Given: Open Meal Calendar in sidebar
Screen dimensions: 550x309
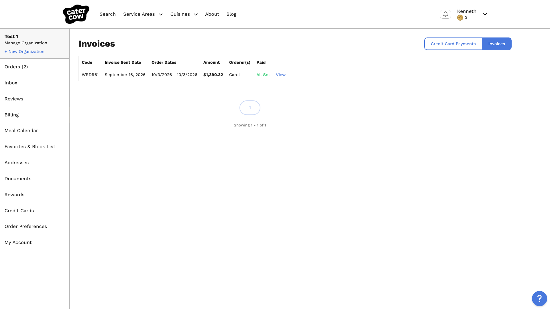Looking at the screenshot, I should [x=21, y=130].
